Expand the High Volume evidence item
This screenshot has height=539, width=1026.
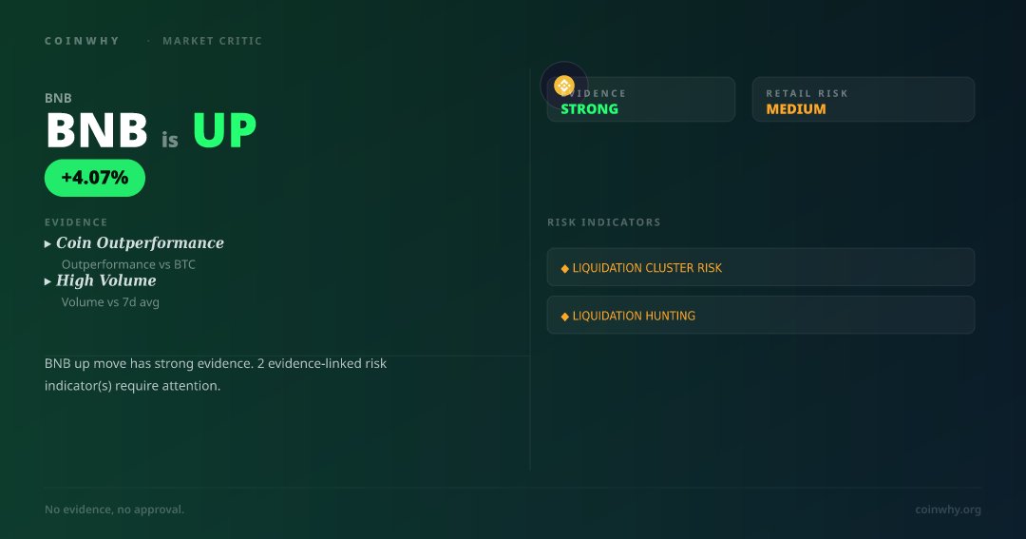point(100,280)
